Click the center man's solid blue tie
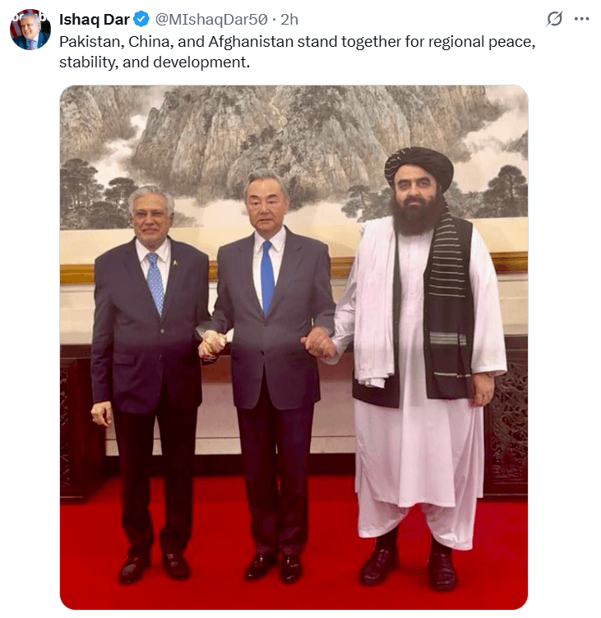Screen dimensions: 601x618 pyautogui.click(x=267, y=278)
